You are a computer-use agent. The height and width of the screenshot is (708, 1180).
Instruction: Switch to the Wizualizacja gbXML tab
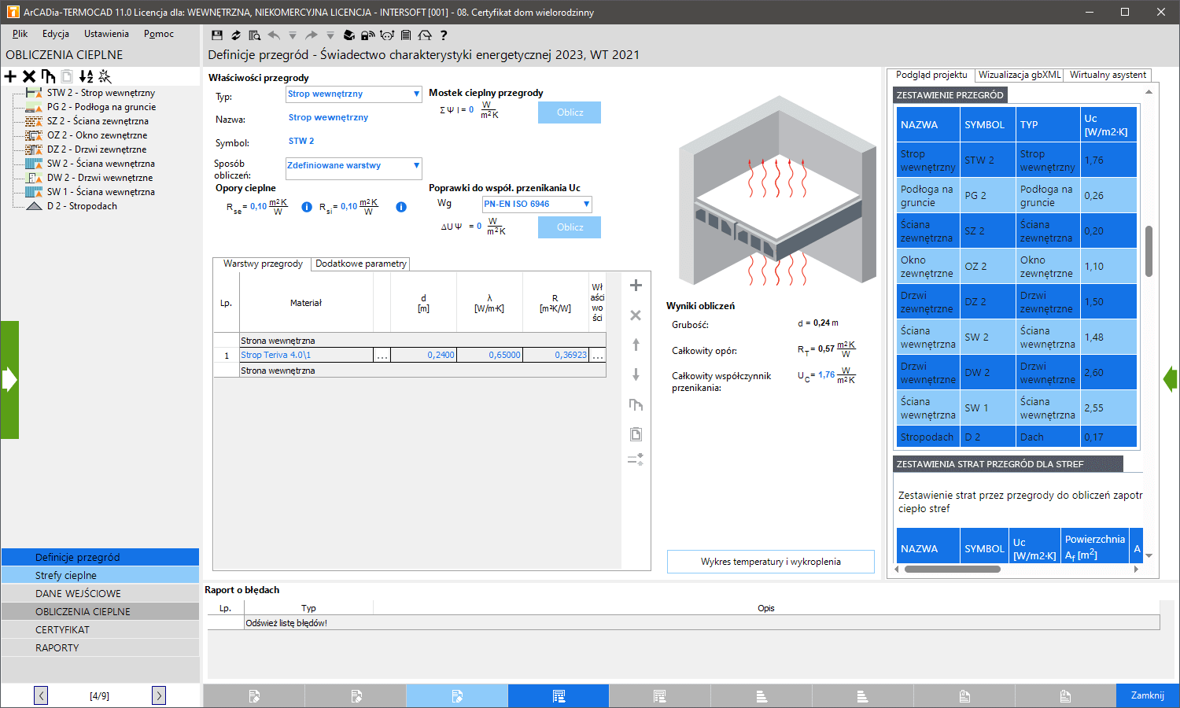pyautogui.click(x=1020, y=75)
